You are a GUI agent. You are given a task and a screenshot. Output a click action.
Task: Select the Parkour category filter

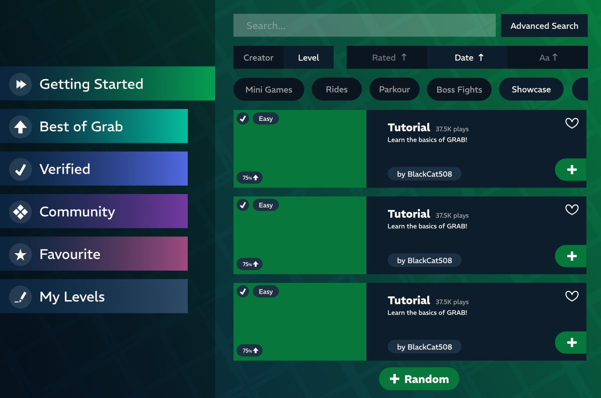tap(394, 90)
